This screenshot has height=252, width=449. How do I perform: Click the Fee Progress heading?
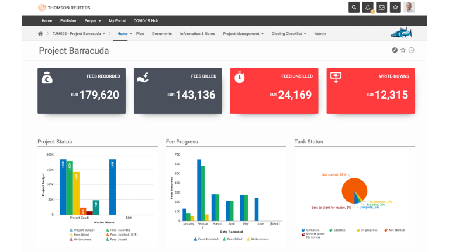182,142
